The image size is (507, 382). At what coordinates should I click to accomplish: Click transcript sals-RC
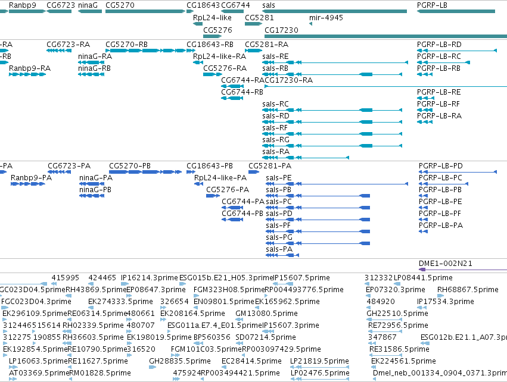(x=332, y=110)
